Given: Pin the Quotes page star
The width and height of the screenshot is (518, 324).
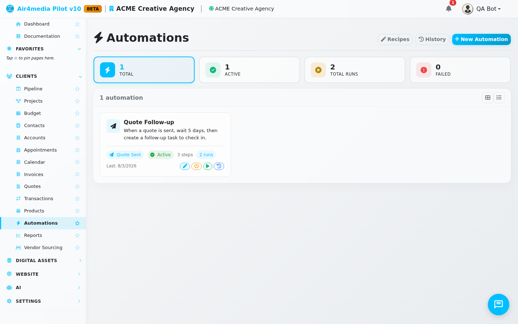Looking at the screenshot, I should (77, 186).
